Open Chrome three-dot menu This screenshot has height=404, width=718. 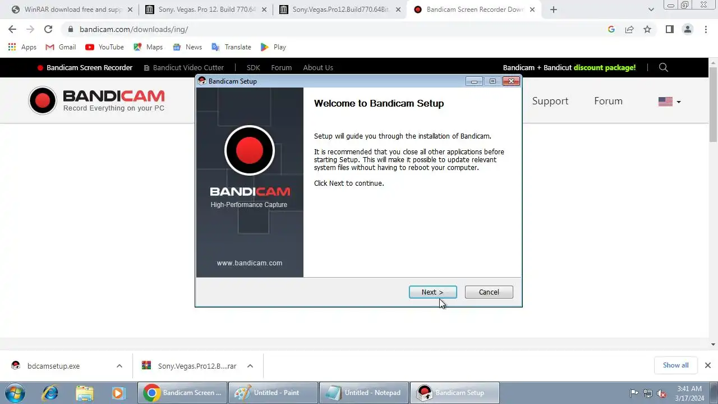pyautogui.click(x=706, y=29)
